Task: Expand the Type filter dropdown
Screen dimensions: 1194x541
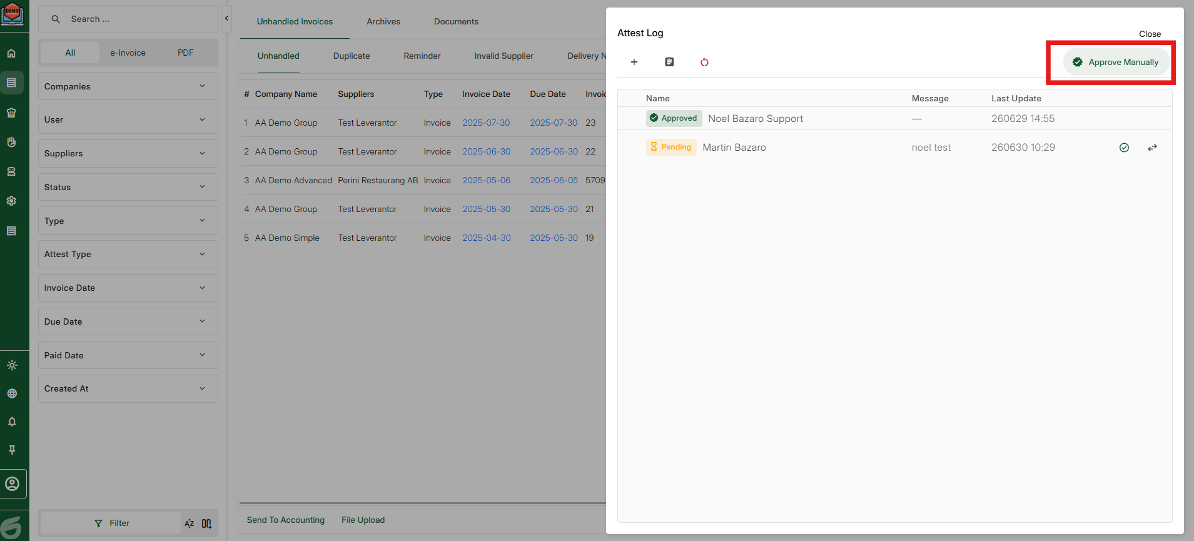Action: (128, 221)
